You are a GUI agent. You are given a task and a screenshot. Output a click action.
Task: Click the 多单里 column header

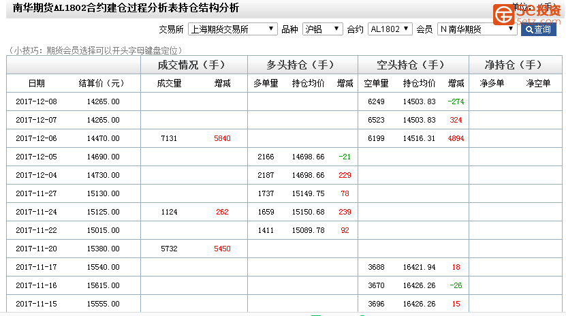266,83
